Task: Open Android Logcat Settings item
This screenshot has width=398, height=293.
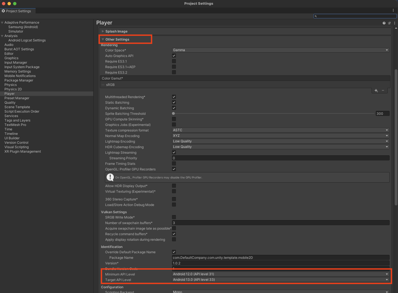Action: pyautogui.click(x=27, y=40)
